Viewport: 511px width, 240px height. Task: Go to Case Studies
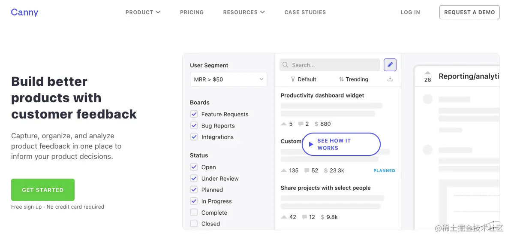pyautogui.click(x=305, y=12)
